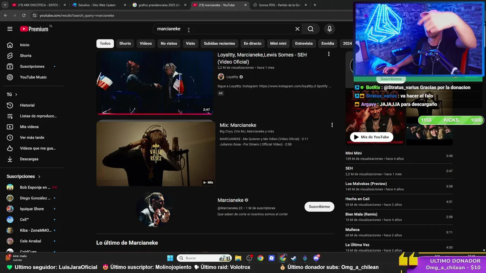Open the Mix: Marcianeke title link
The width and height of the screenshot is (486, 273).
click(x=238, y=125)
